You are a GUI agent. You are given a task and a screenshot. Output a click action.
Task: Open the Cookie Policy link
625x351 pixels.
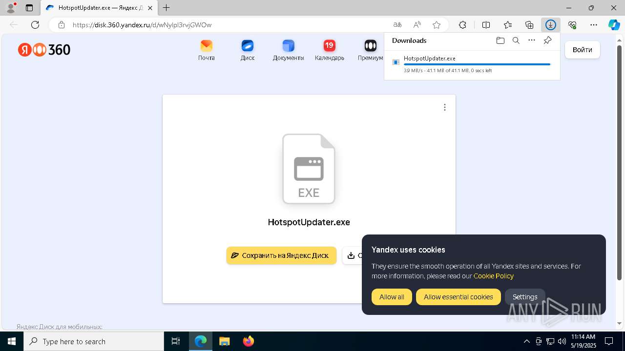pyautogui.click(x=494, y=276)
